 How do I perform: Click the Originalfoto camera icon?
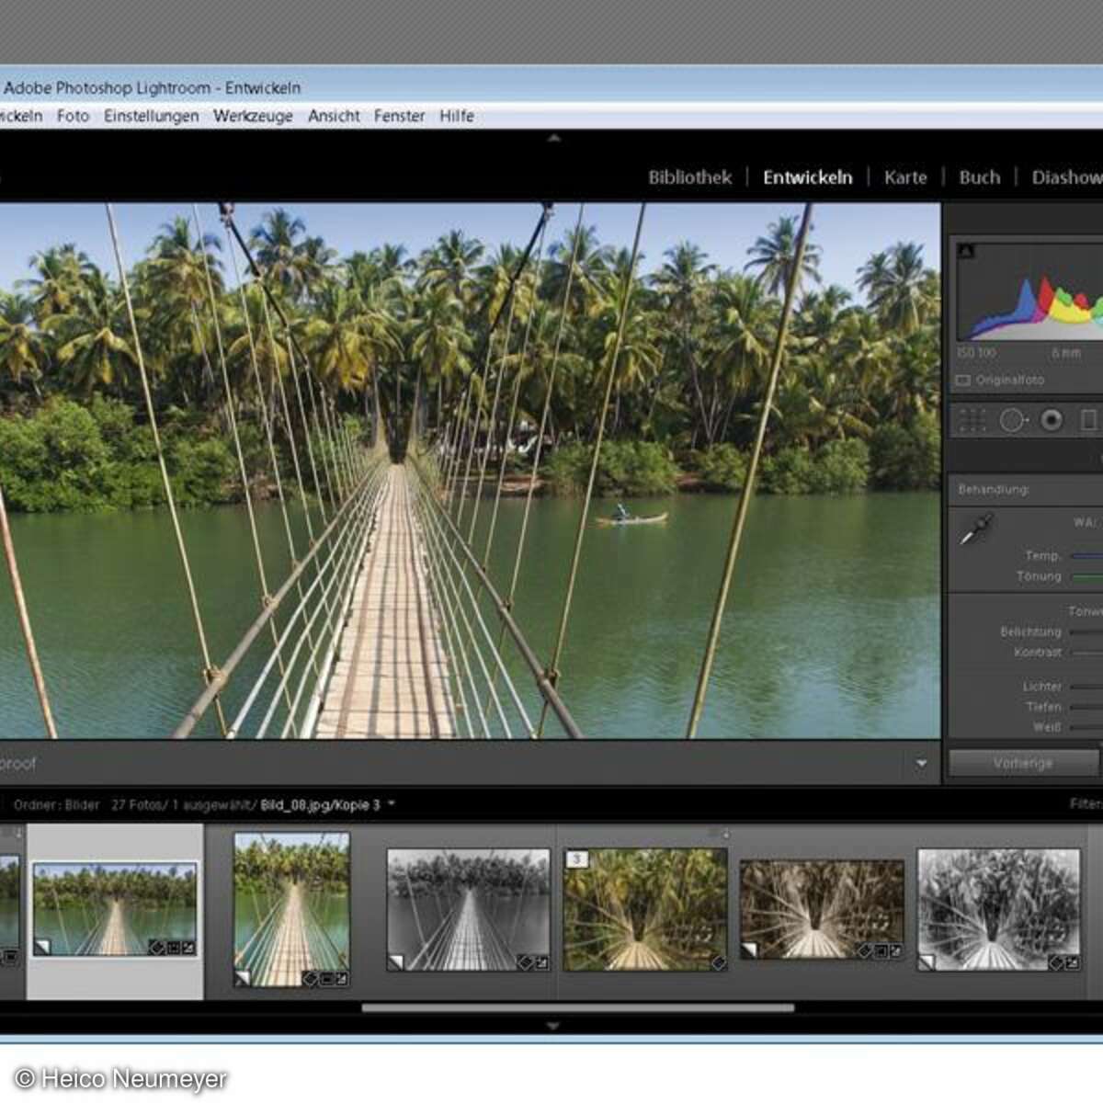point(963,380)
